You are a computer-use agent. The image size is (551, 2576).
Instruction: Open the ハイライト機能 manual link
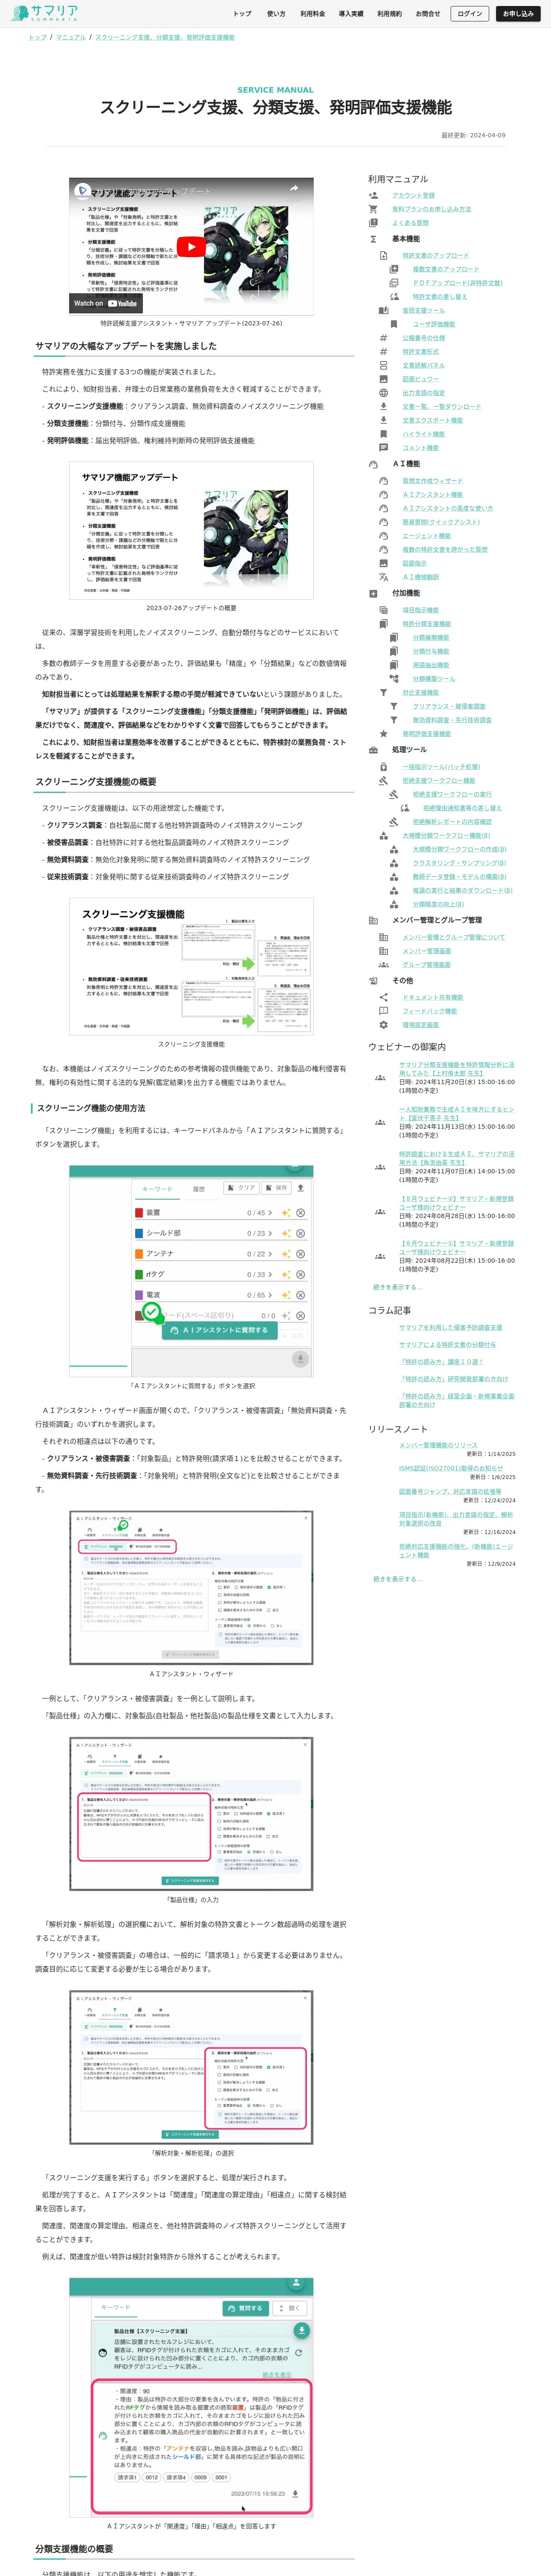coord(424,434)
